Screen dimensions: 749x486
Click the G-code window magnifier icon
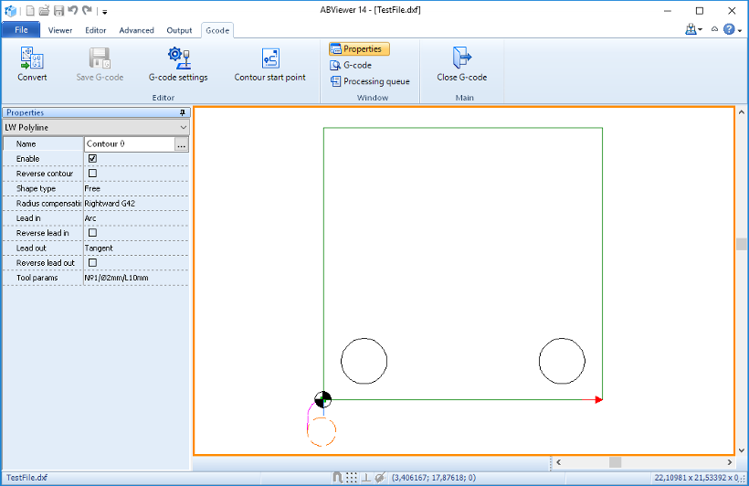pos(335,65)
